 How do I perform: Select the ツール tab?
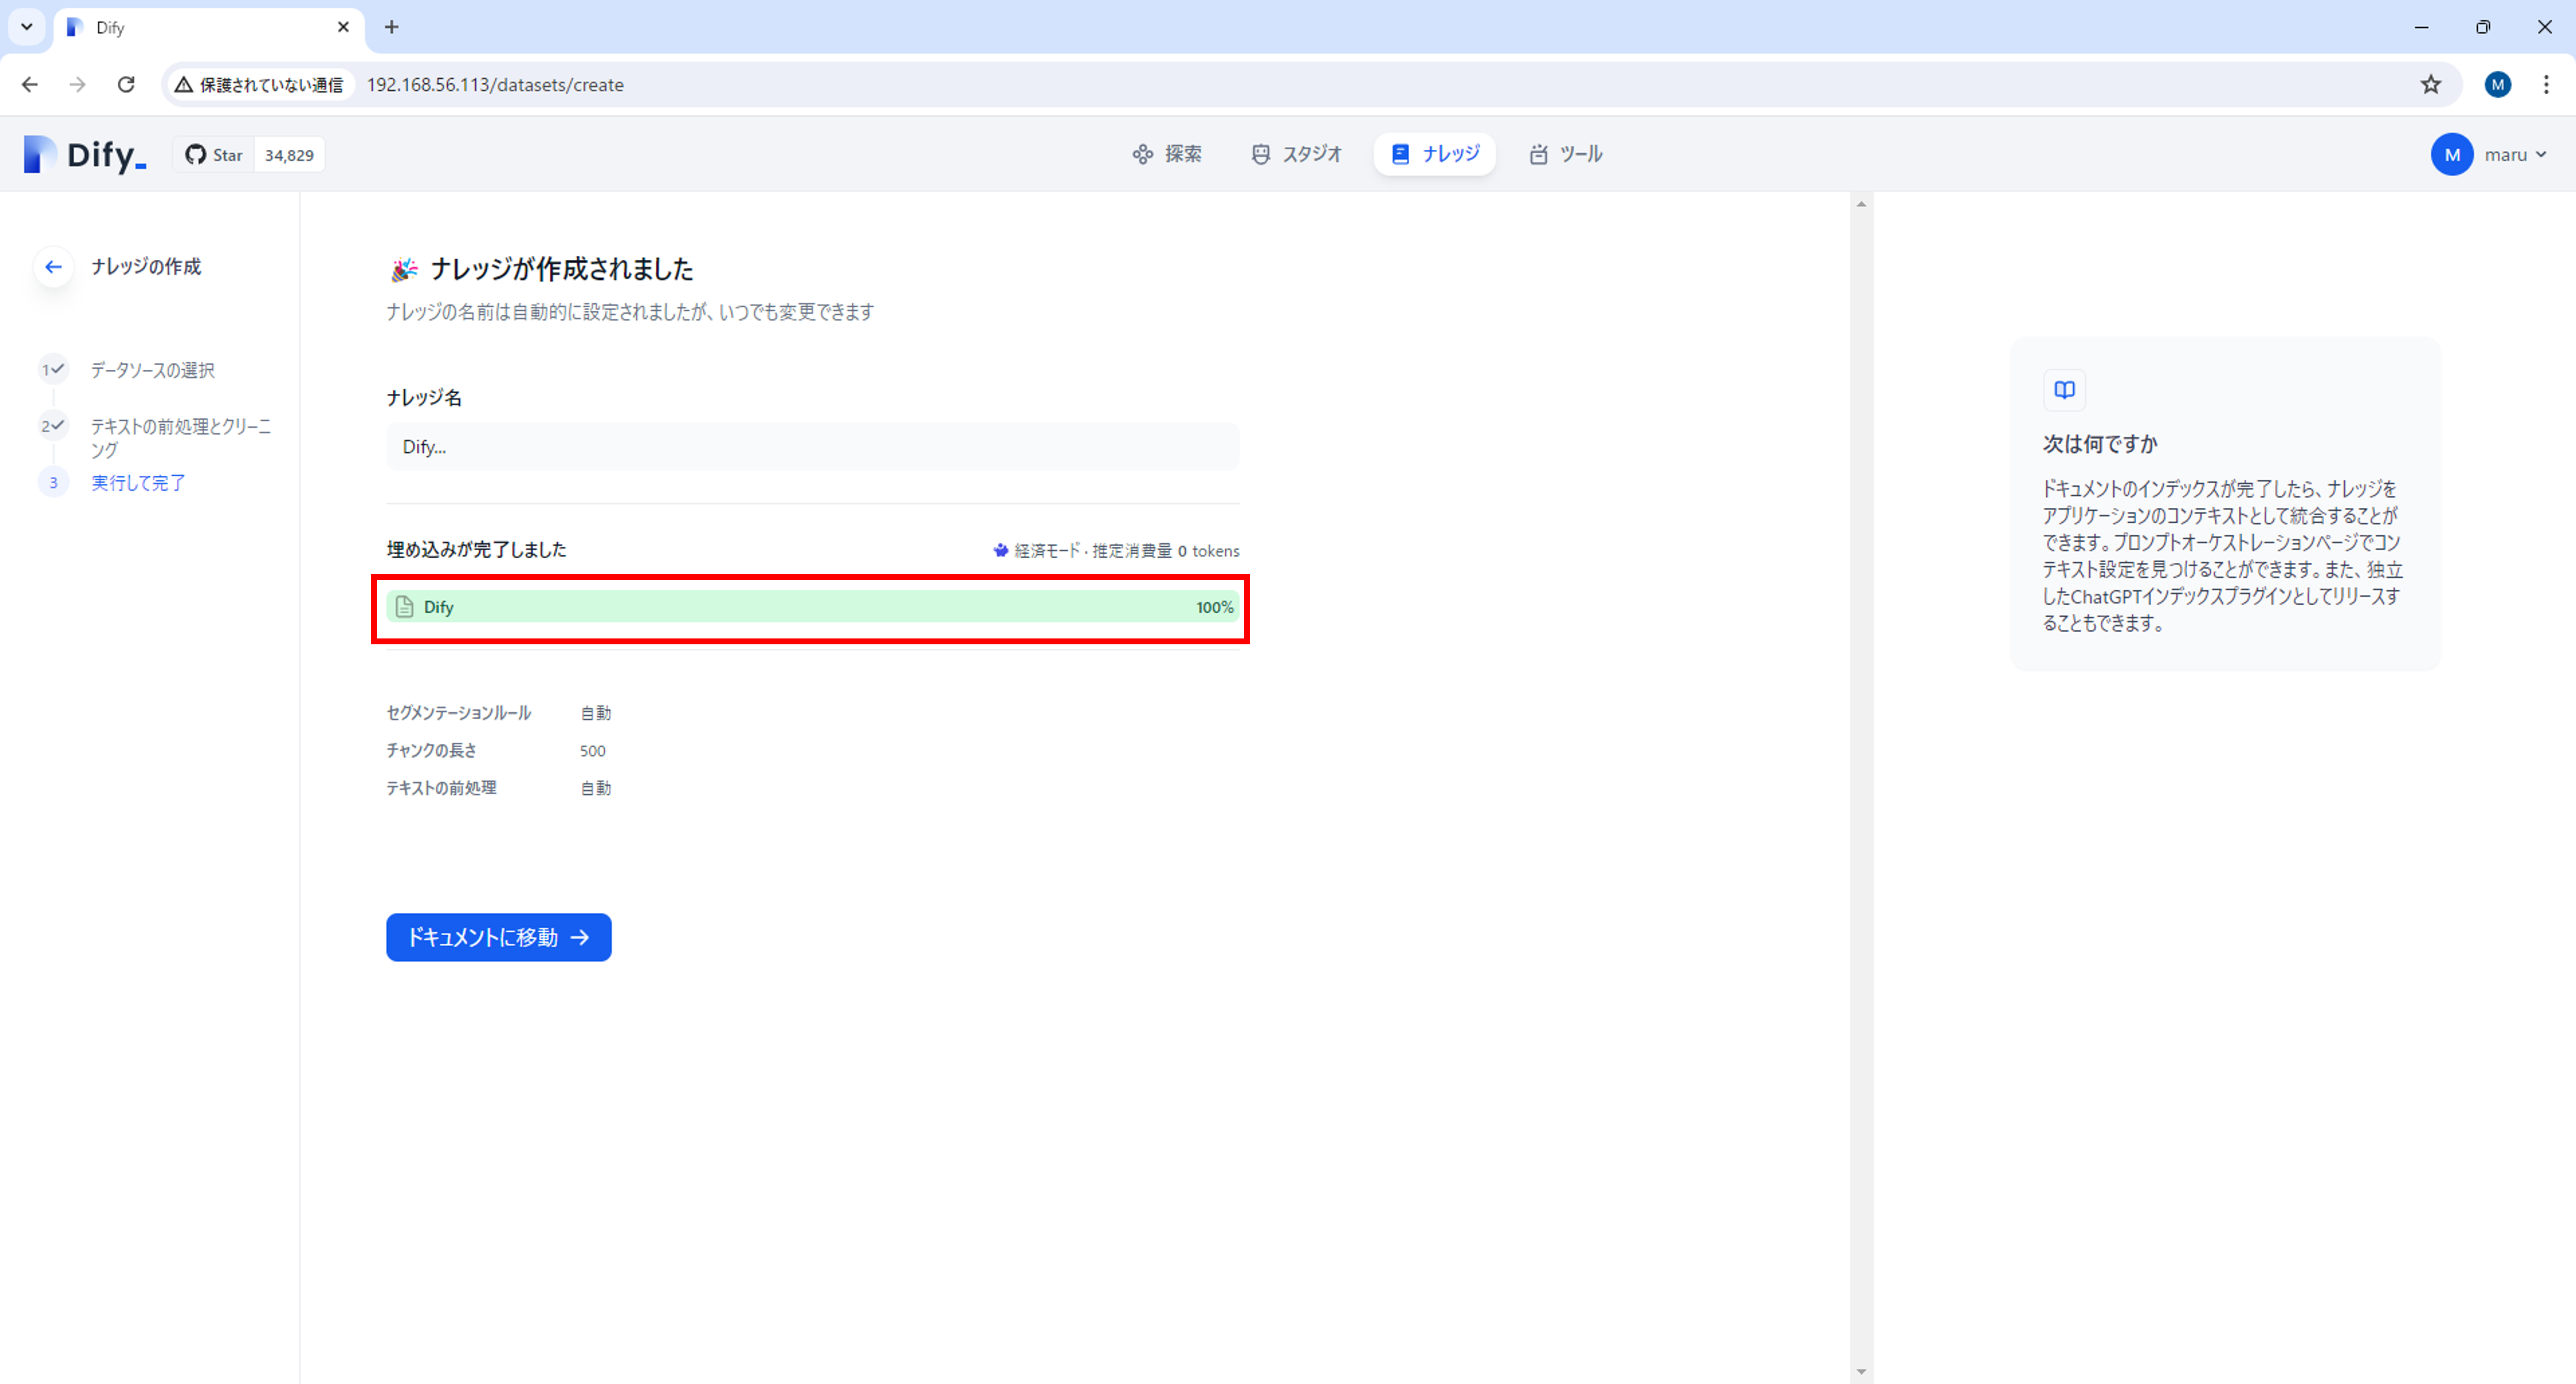[1566, 154]
